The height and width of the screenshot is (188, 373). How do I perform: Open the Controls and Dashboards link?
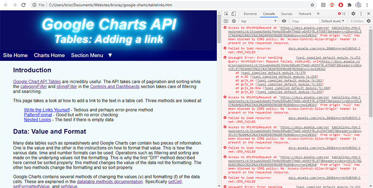[x=115, y=86]
